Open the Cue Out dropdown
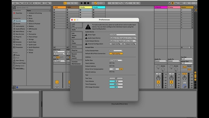 [x=187, y=59]
